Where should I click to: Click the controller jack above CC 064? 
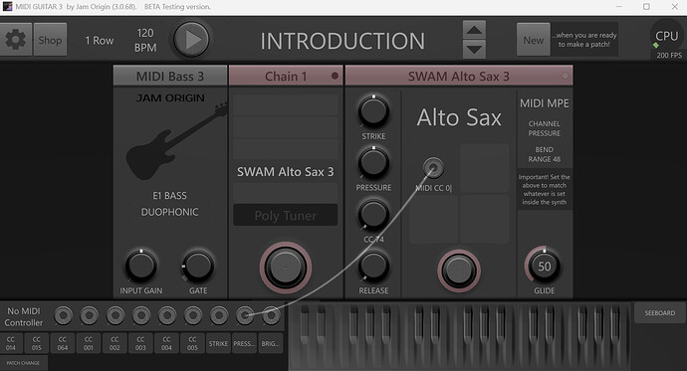pos(63,315)
